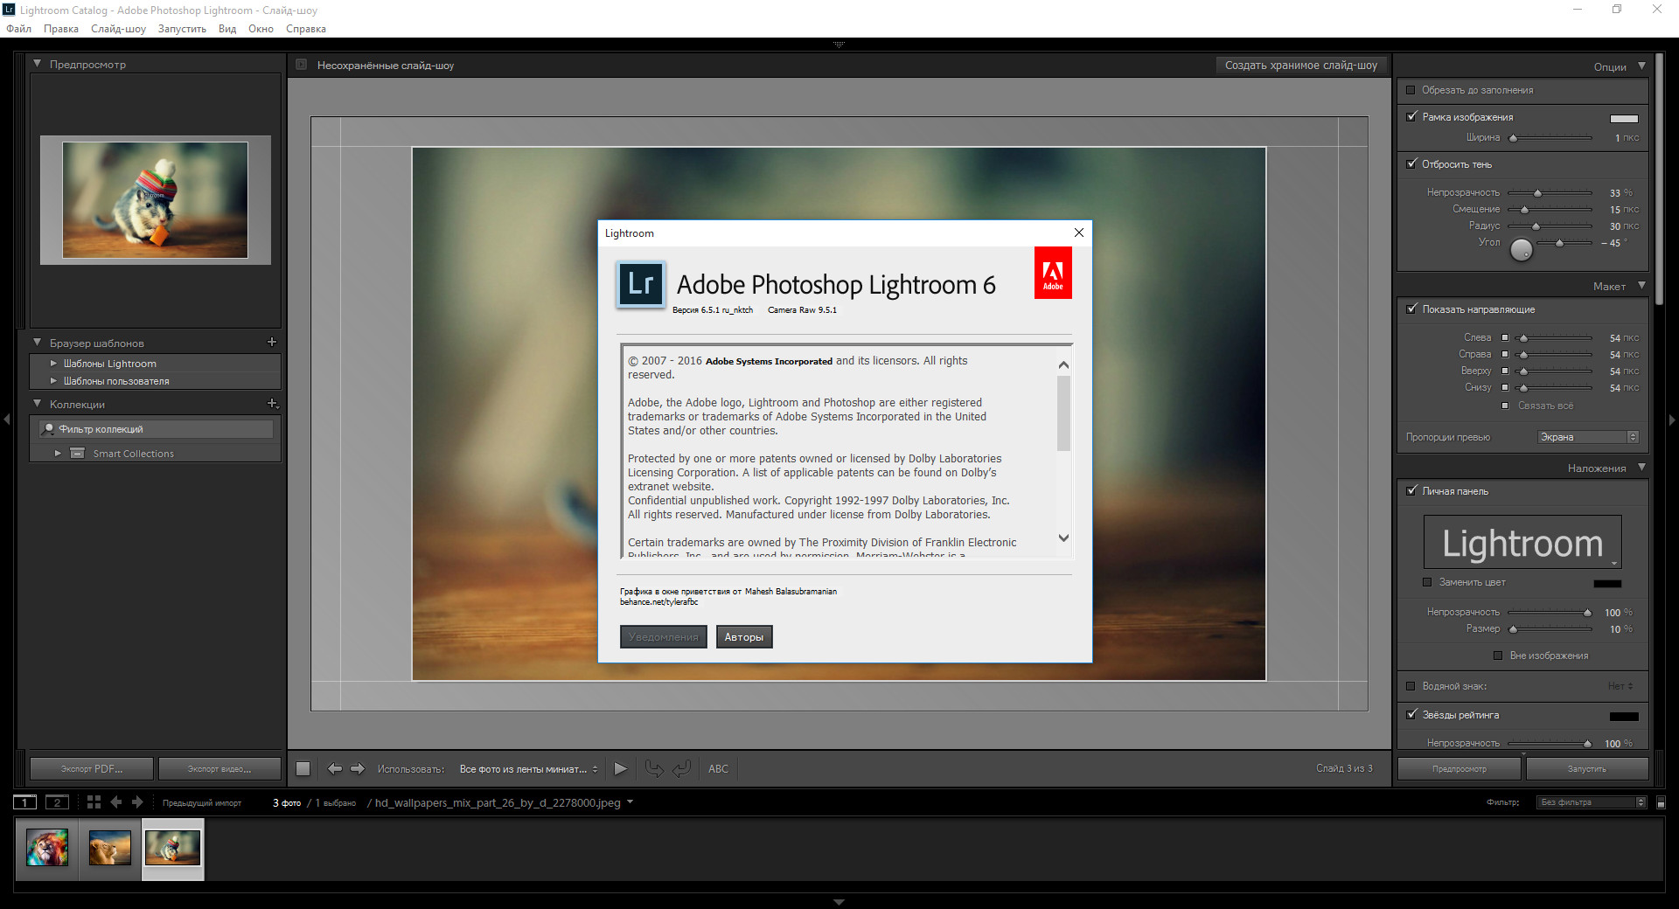Select the colorful lion thumbnail in the filmstrip
Image resolution: width=1679 pixels, height=909 pixels.
(x=47, y=848)
